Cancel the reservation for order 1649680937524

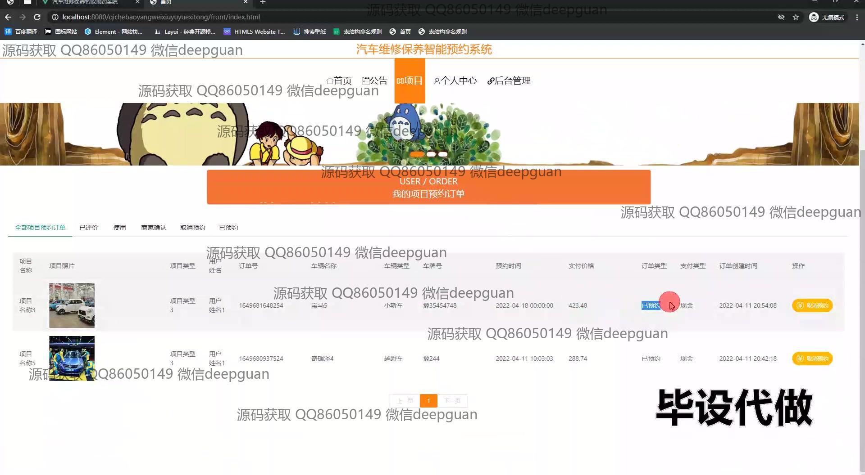click(812, 358)
